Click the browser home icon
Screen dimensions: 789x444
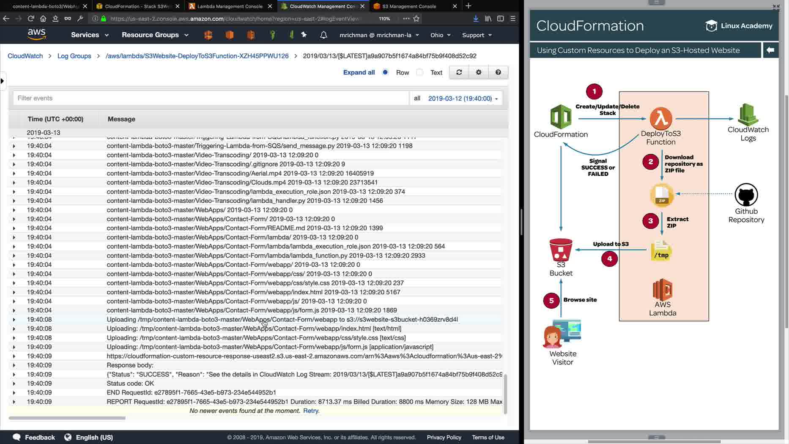(43, 19)
